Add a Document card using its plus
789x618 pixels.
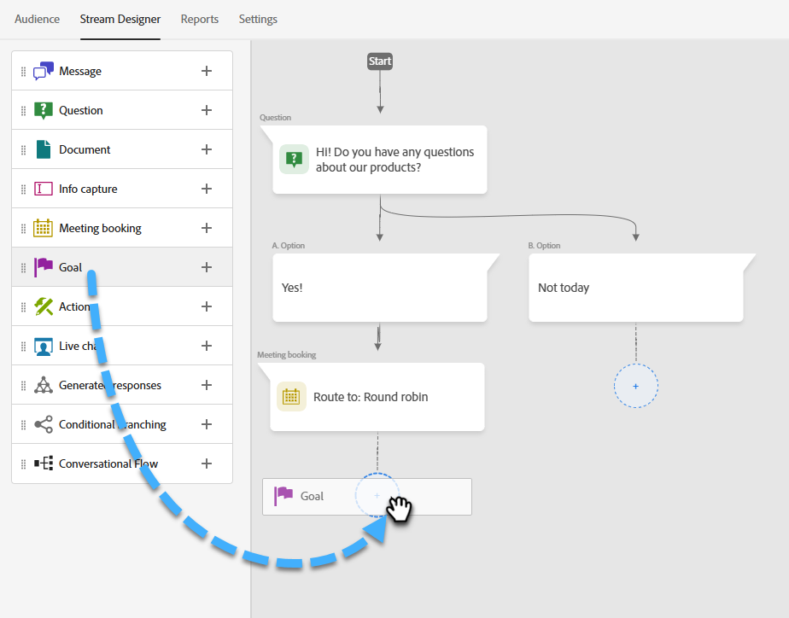point(206,149)
